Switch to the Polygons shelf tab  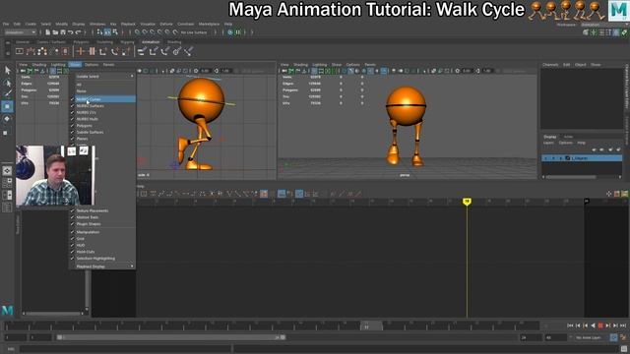(x=81, y=41)
